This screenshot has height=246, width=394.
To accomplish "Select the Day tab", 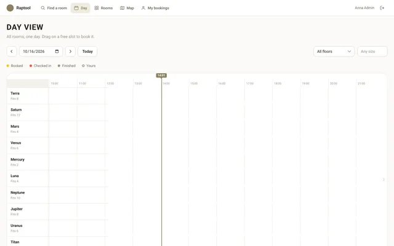I will point(81,8).
